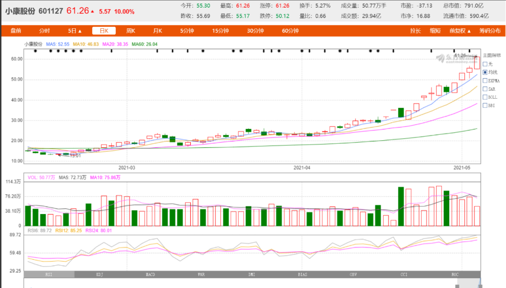Click the RSI24: 80.01 label
Image resolution: width=506 pixels, height=288 pixels.
[99, 230]
